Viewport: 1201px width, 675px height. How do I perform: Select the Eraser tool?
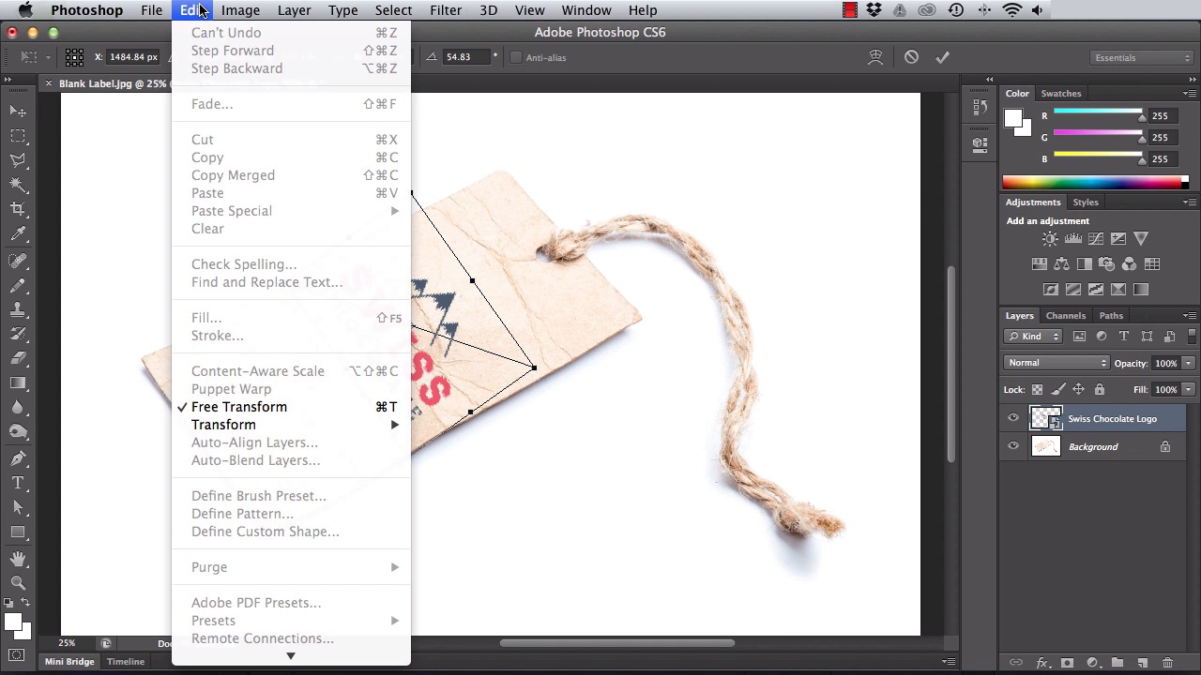(x=18, y=358)
